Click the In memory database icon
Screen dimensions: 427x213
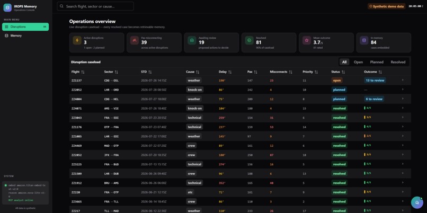(x=364, y=40)
